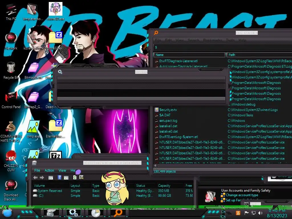Click blue Help icon in Disk Management toolbar
The image size is (292, 219).
pos(59,177)
